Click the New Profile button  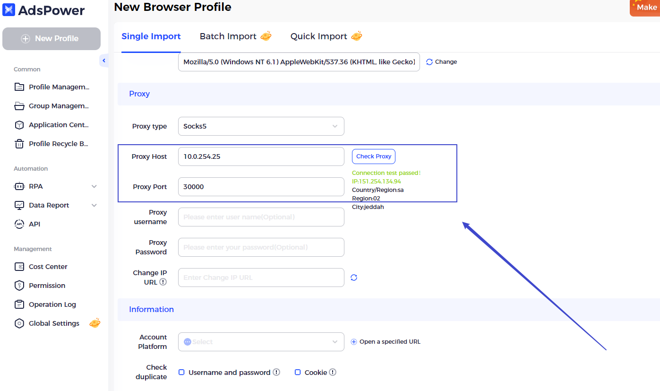tap(51, 39)
